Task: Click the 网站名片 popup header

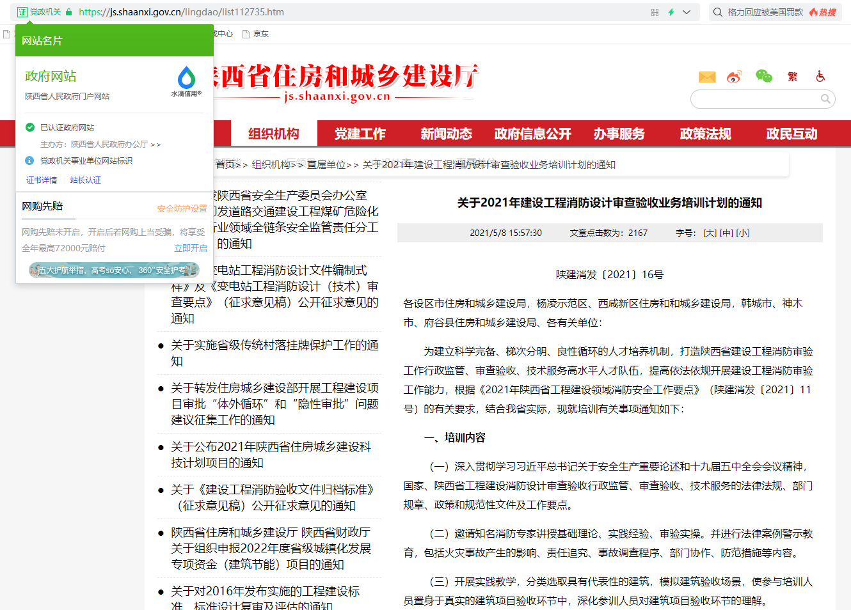Action: pyautogui.click(x=115, y=40)
